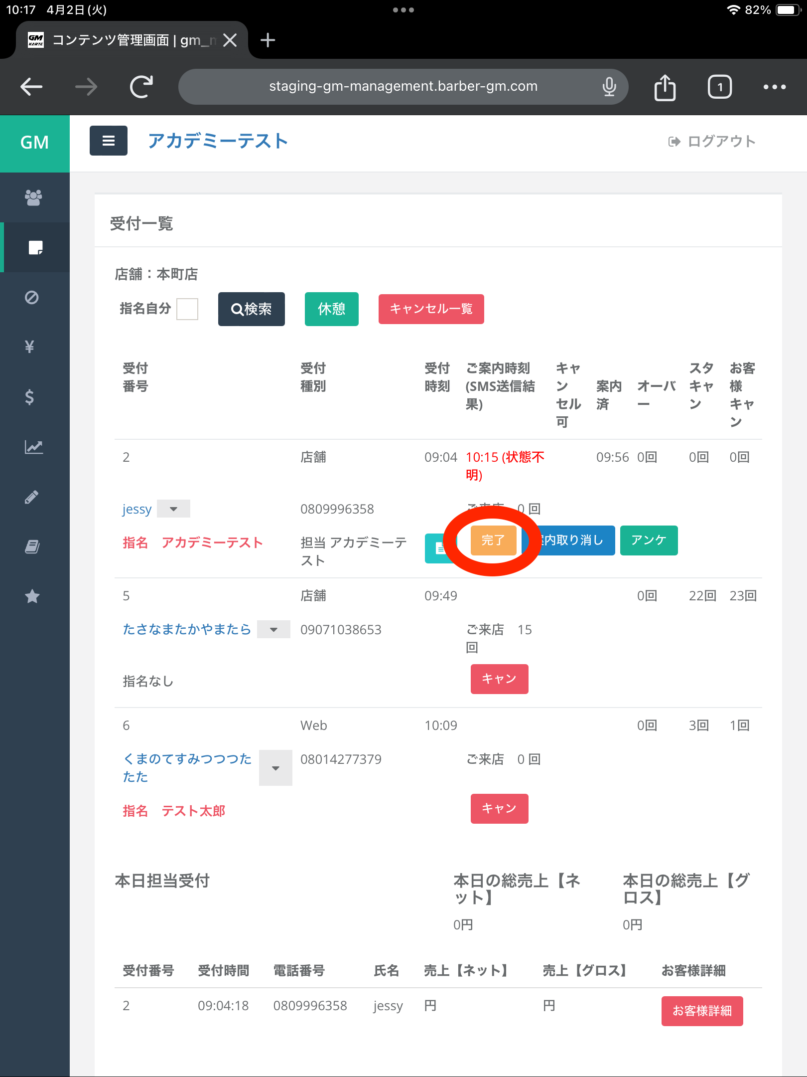Click the green 休憩 button

[x=331, y=309]
